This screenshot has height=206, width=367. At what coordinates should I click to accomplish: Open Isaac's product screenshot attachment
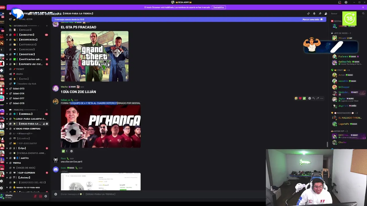click(101, 182)
